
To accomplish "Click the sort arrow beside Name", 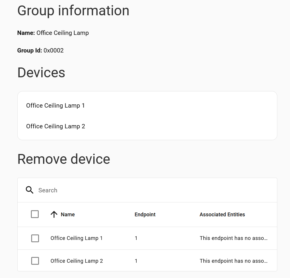I will [54, 214].
